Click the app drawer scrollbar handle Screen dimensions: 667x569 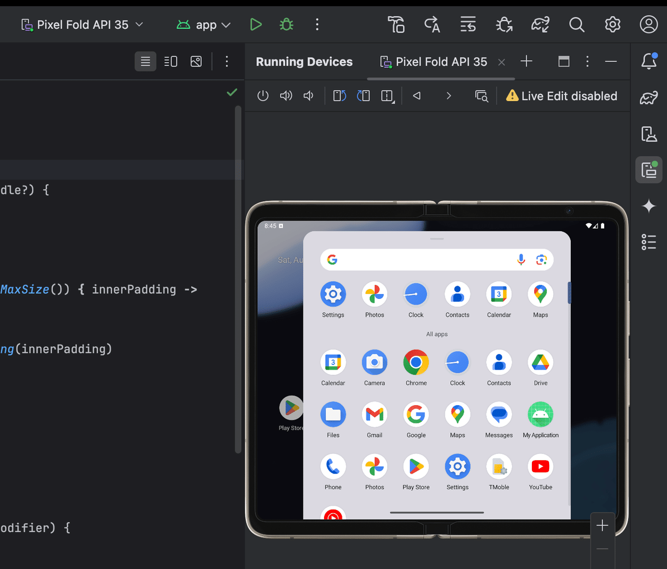(569, 293)
